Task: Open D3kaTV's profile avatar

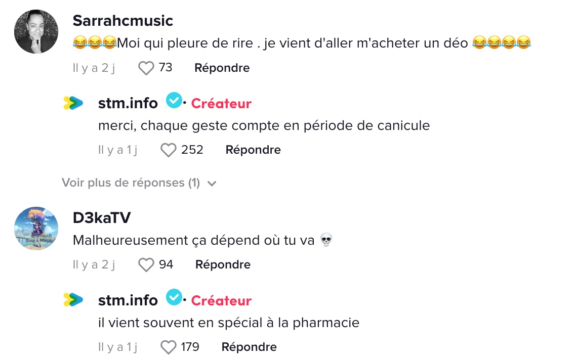Action: point(36,228)
